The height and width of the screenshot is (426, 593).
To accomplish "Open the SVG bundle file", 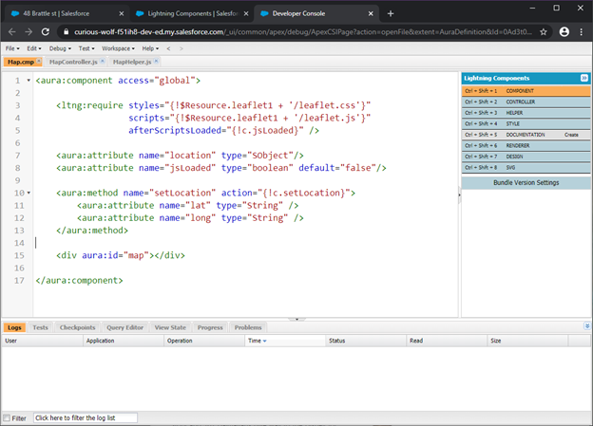I will point(526,167).
